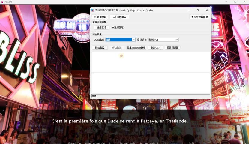This screenshot has height=144, width=249.
Task: Open Sauvegarde in the game menu
Action: (127, 143)
